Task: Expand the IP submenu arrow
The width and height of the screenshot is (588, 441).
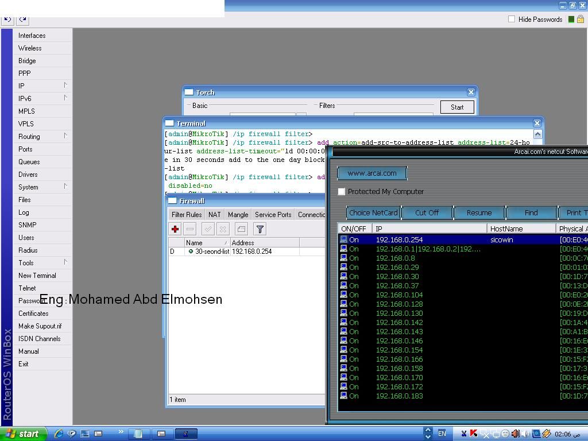Action: pyautogui.click(x=65, y=85)
